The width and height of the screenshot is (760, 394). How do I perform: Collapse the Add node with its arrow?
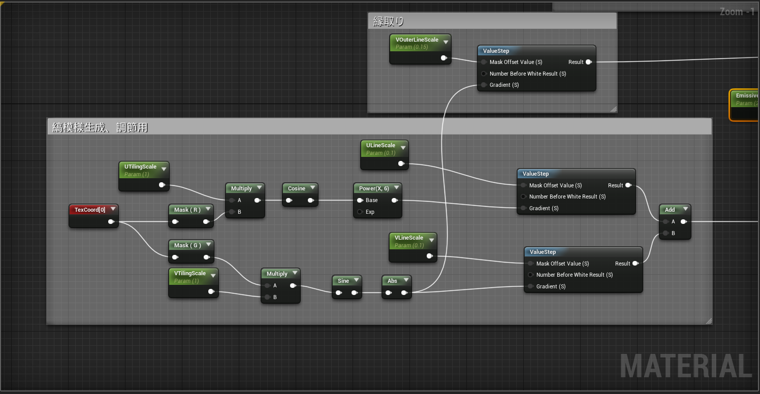click(685, 209)
